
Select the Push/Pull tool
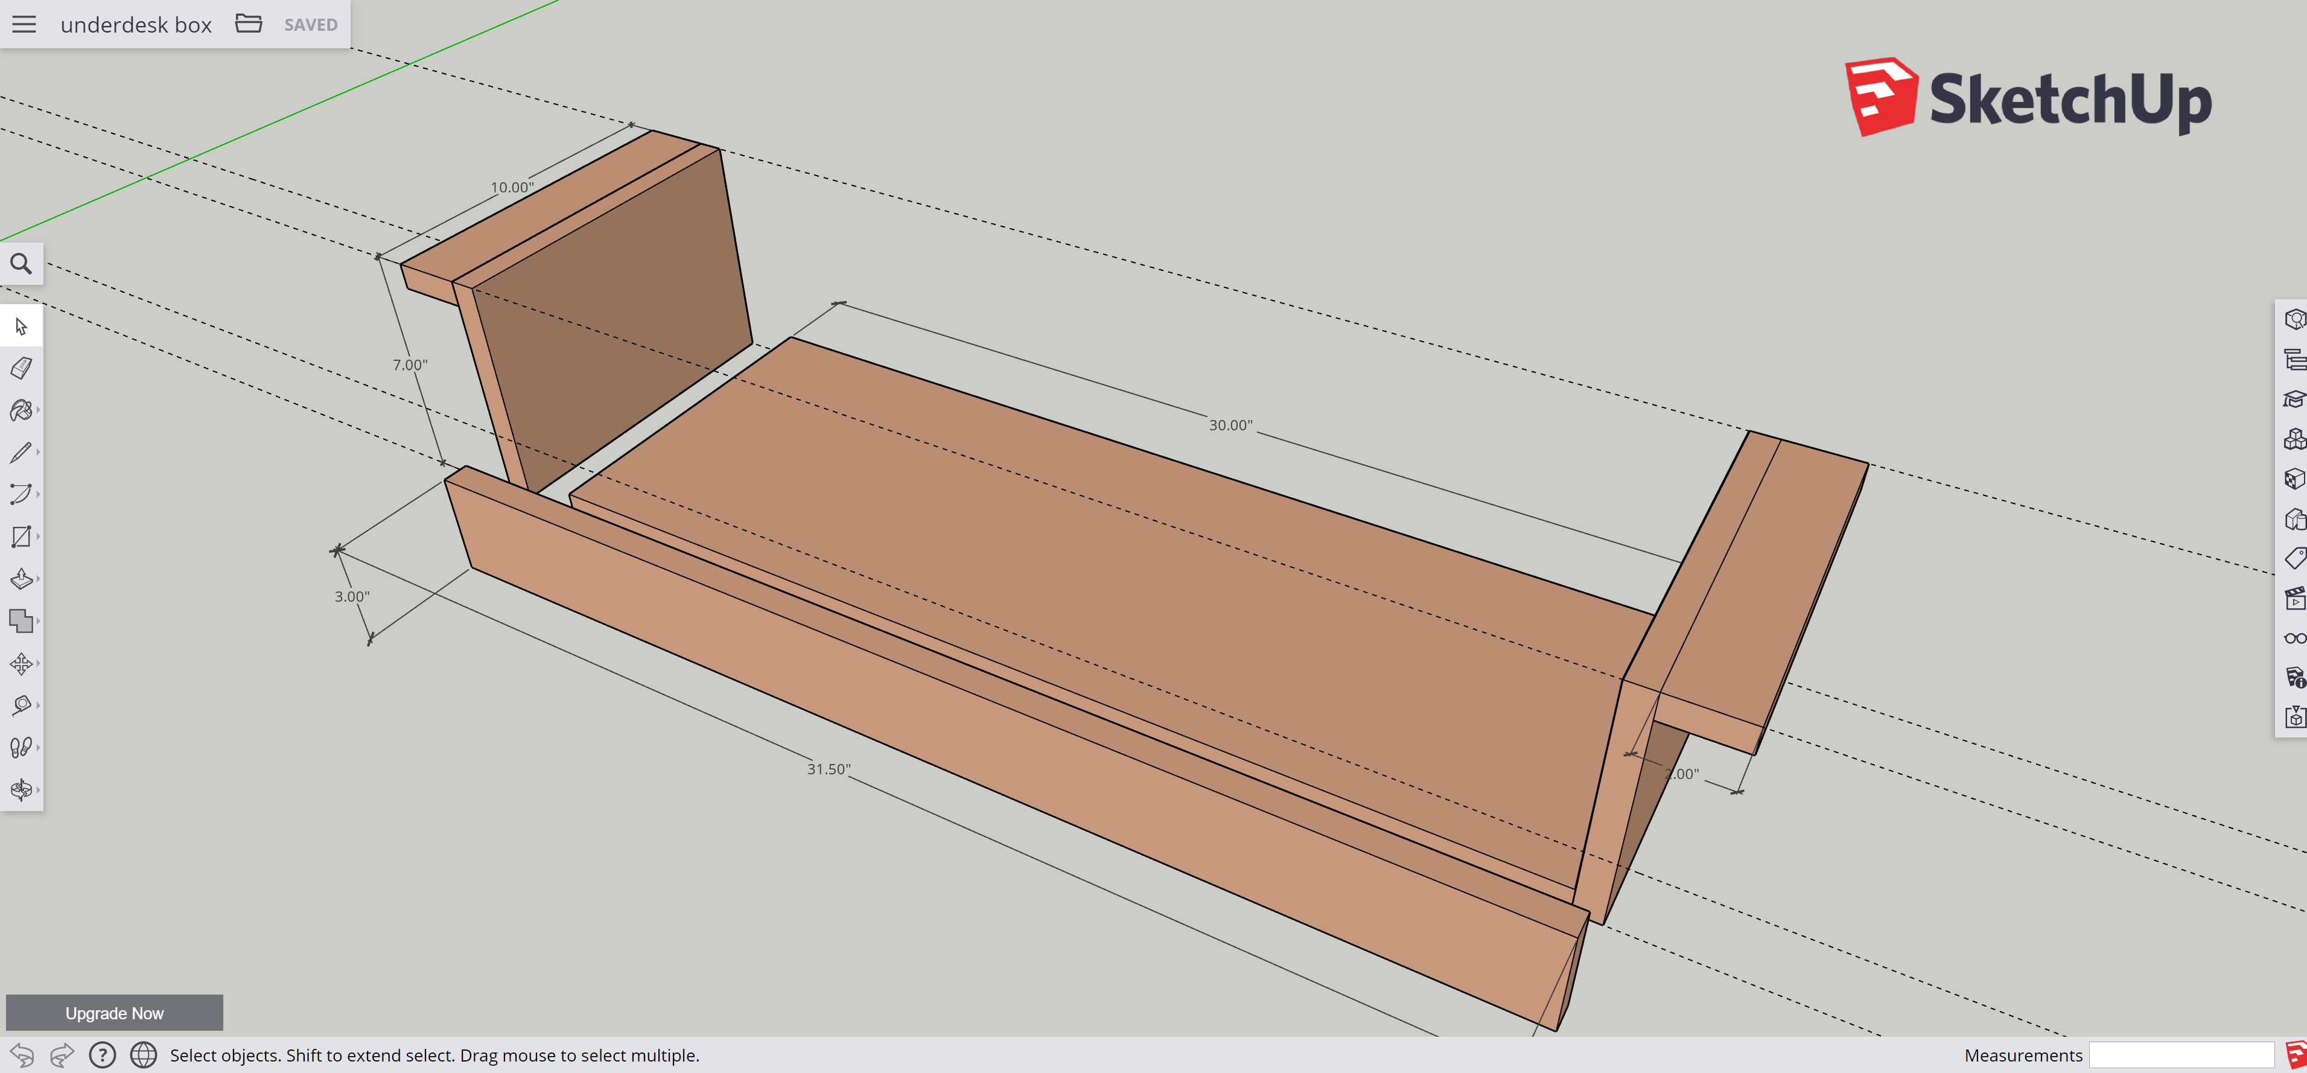coord(21,579)
